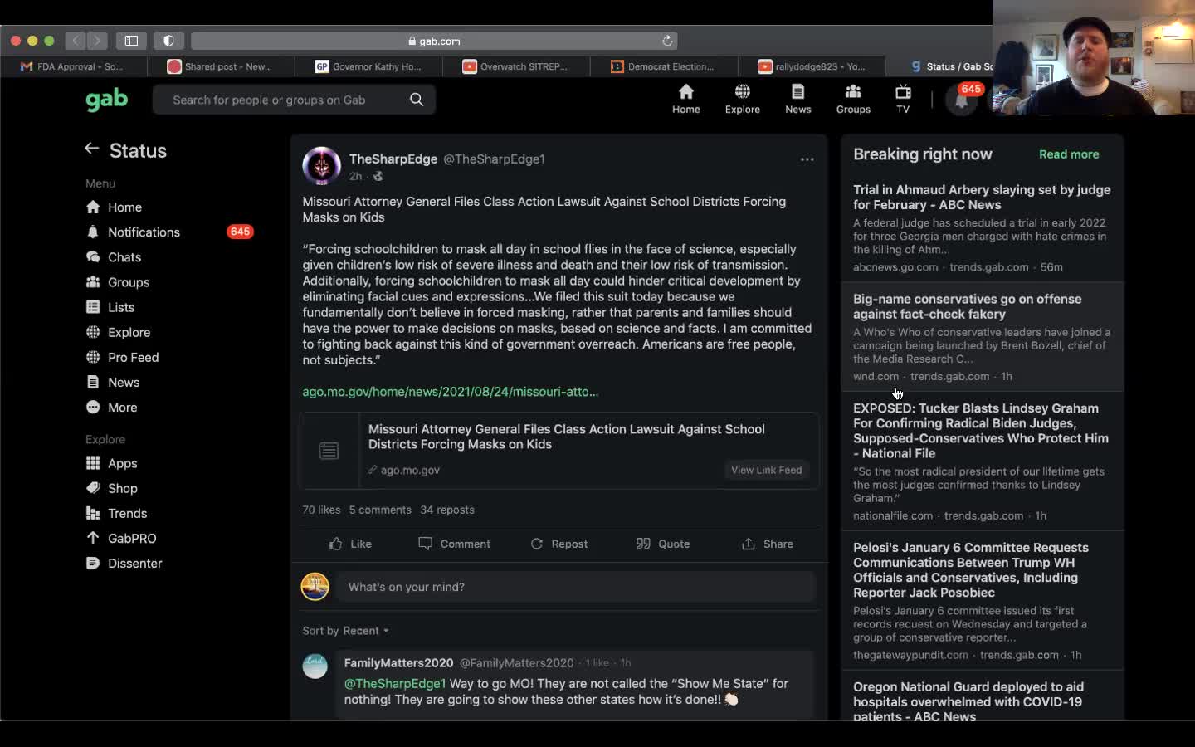
Task: Click the Gab logo
Action: (107, 100)
